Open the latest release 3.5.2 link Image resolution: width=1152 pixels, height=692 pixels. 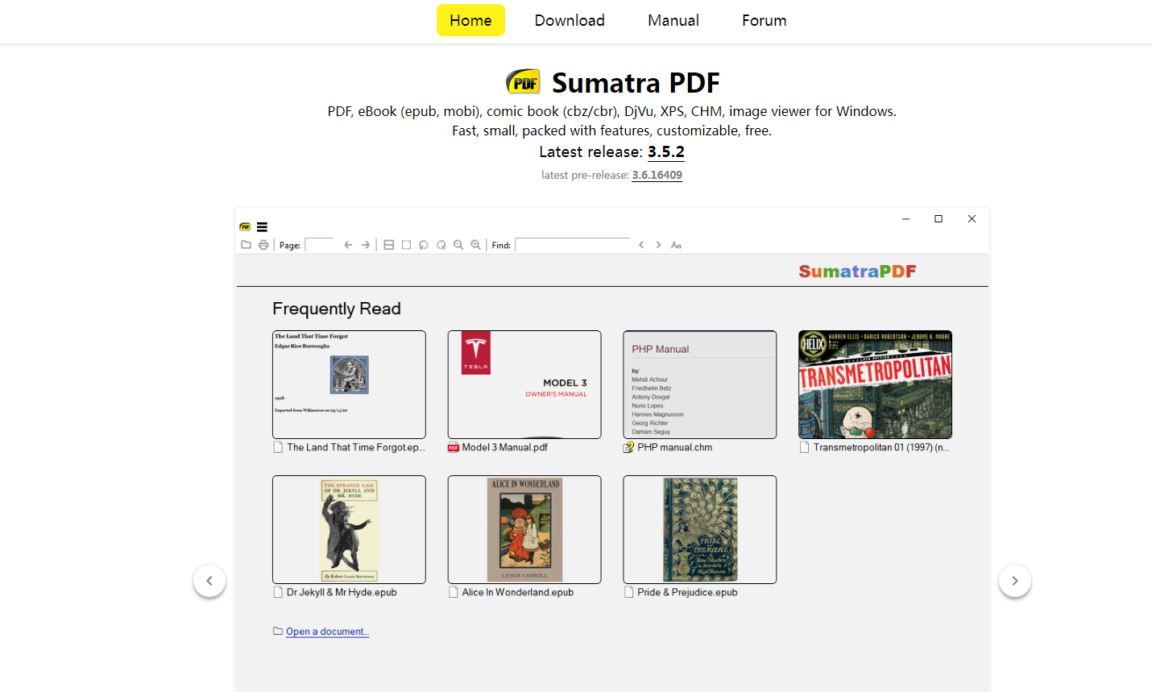pos(666,151)
